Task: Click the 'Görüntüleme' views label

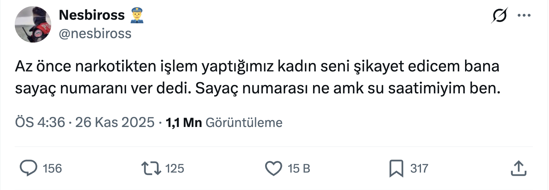Action: [x=244, y=123]
